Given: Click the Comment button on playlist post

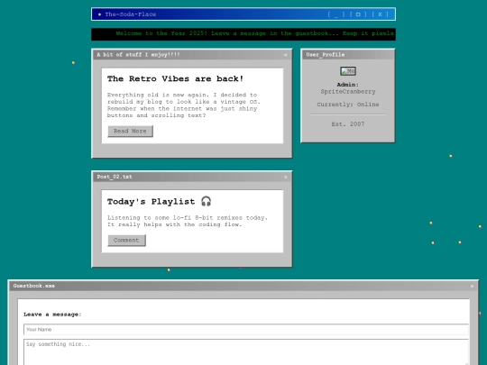Looking at the screenshot, I should [126, 241].
